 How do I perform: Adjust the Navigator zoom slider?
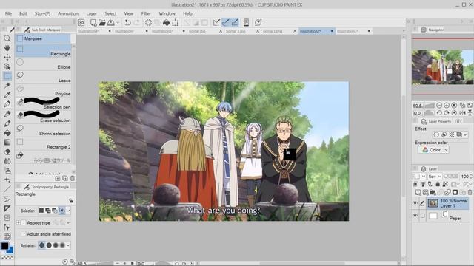coord(430,105)
